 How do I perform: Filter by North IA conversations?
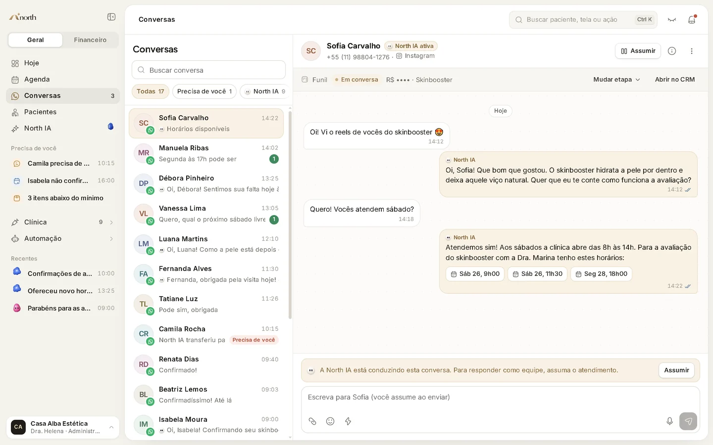point(265,91)
